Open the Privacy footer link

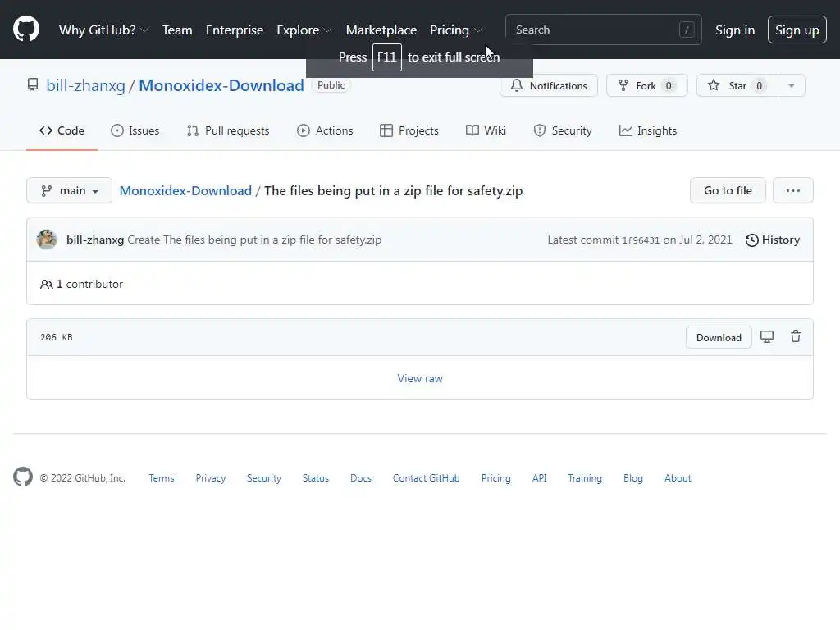(211, 478)
